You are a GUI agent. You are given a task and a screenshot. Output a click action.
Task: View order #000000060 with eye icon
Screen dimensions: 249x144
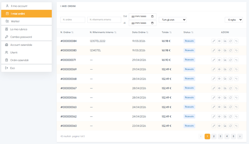[x=219, y=126]
